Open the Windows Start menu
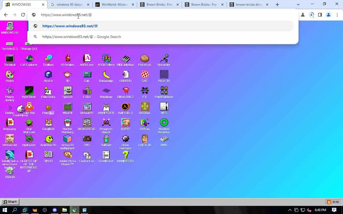The height and width of the screenshot is (214, 343). (x=5, y=210)
